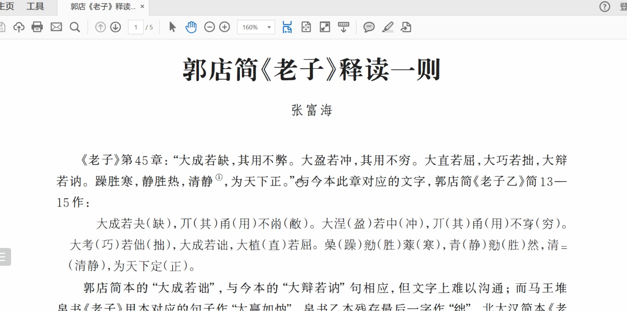Zoom in with the plus button
Viewport: 627px width, 312px height.
(224, 27)
